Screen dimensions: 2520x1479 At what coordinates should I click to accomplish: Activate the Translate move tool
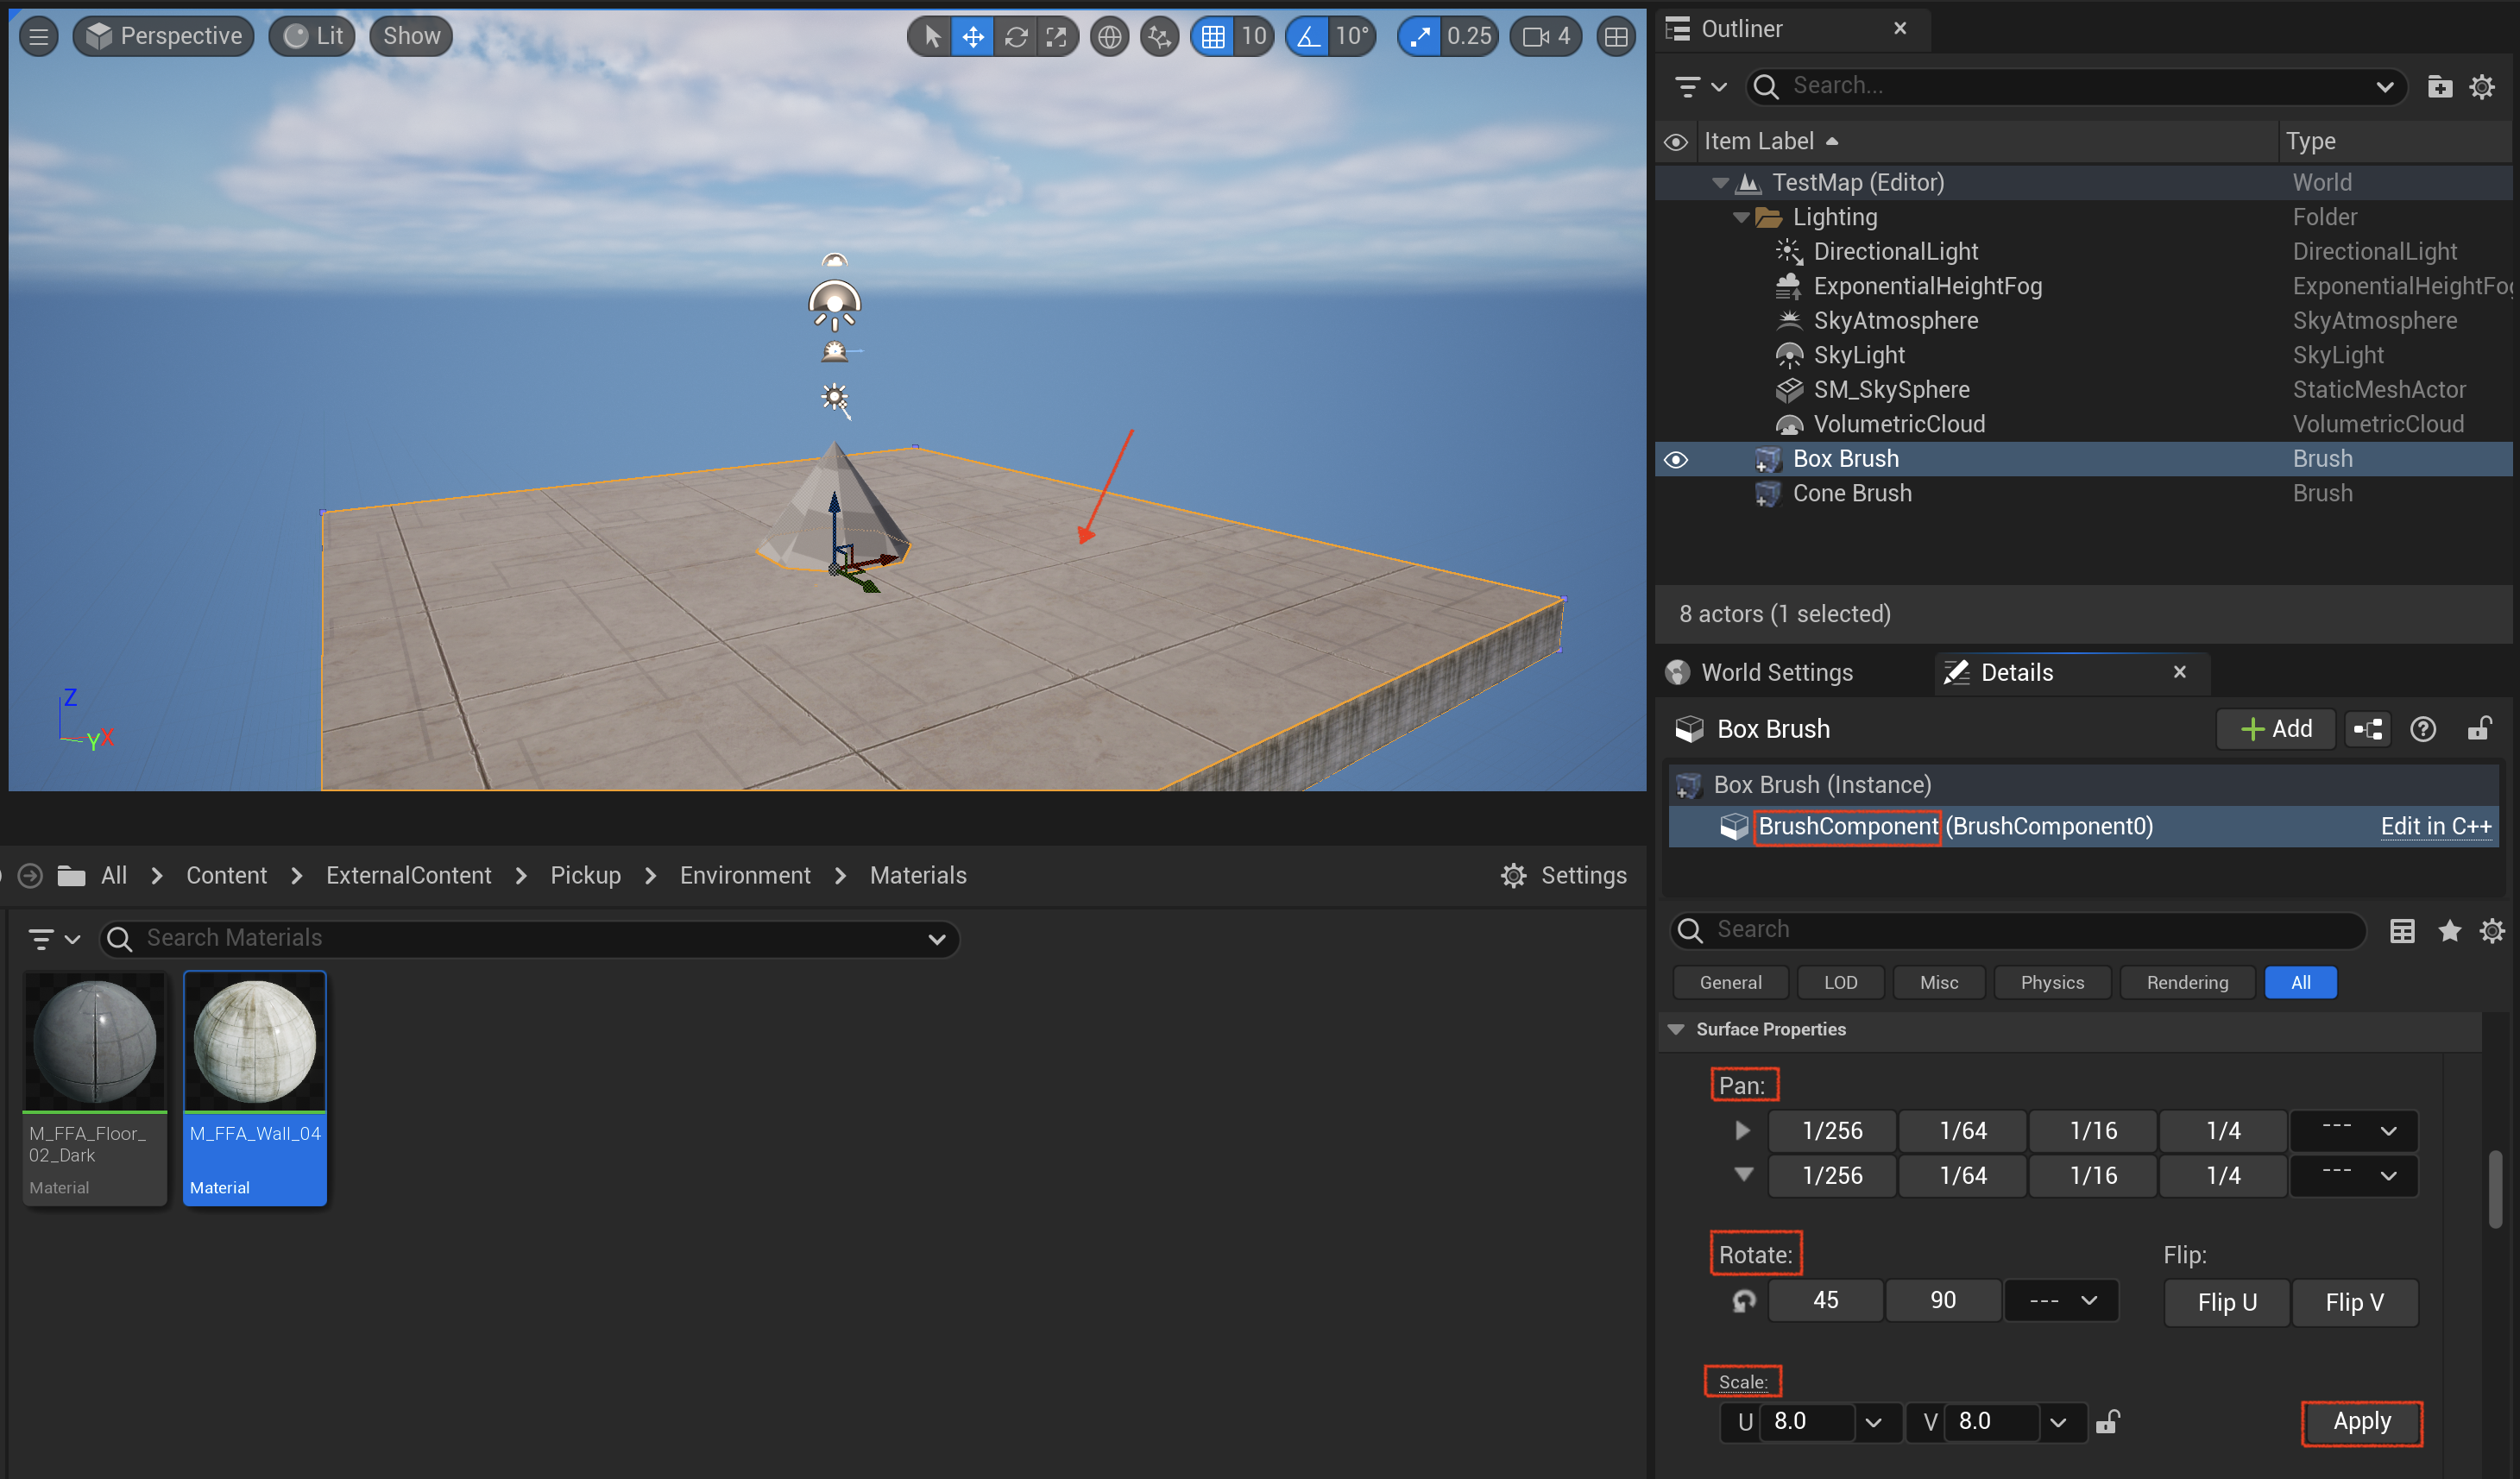(973, 37)
